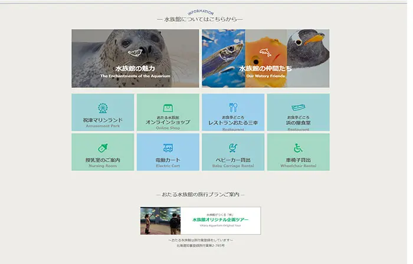Screen dimensions: 413x264
Task: Click the grilled fish icon for 浜の屋食堂
Action: (x=298, y=107)
